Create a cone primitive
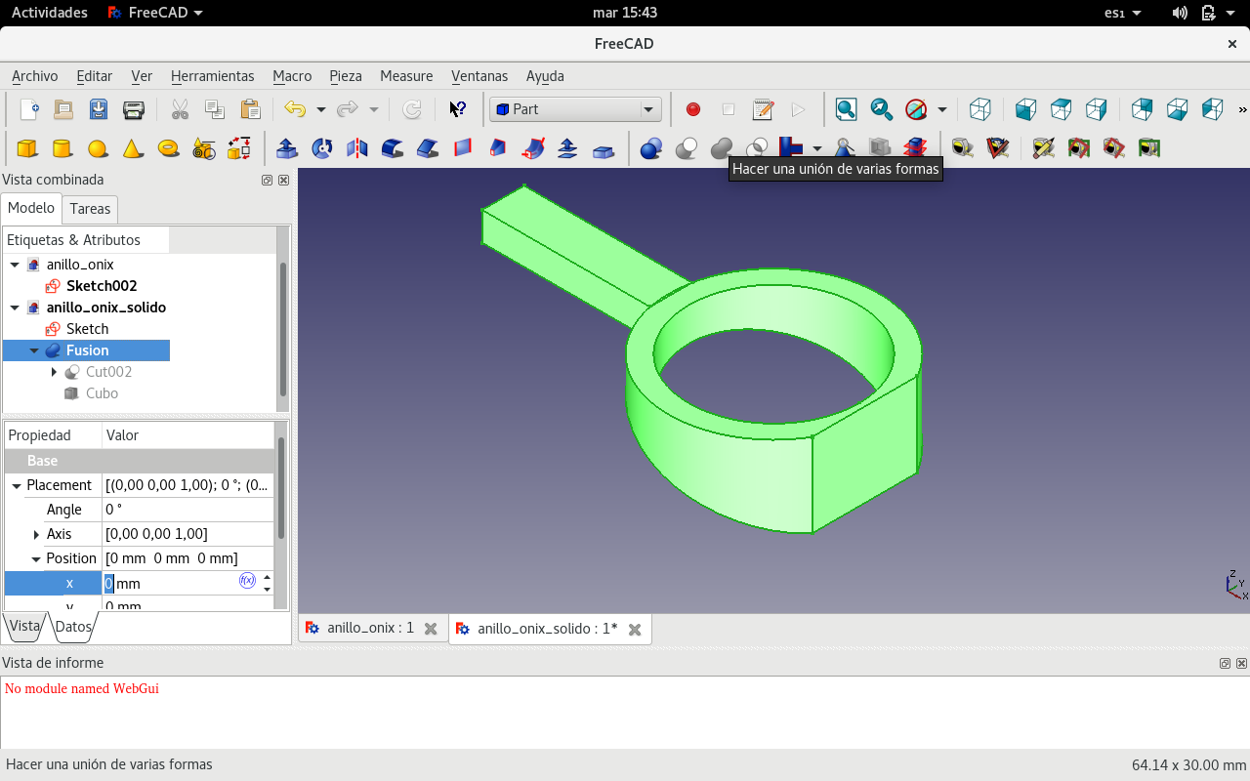The image size is (1250, 781). (x=133, y=148)
